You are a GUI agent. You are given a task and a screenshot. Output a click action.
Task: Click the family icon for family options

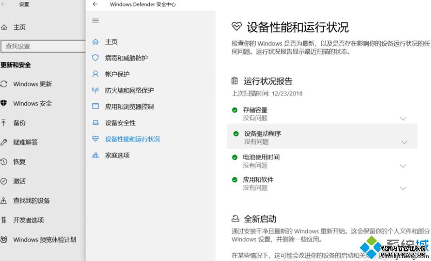click(x=95, y=155)
